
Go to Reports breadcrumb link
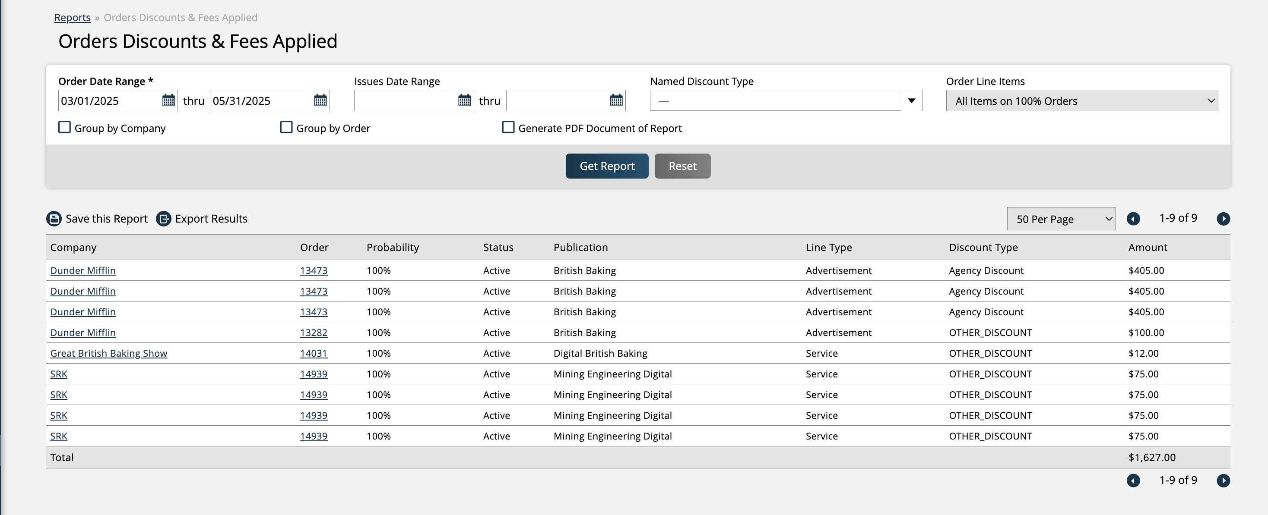tap(73, 18)
